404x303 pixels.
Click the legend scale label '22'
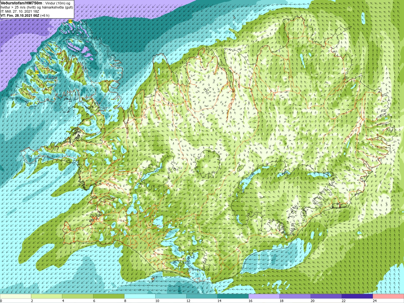coord(343,301)
